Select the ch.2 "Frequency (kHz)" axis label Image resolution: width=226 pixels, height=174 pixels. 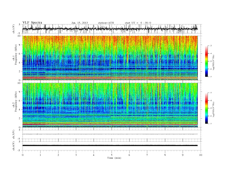(x=16, y=101)
